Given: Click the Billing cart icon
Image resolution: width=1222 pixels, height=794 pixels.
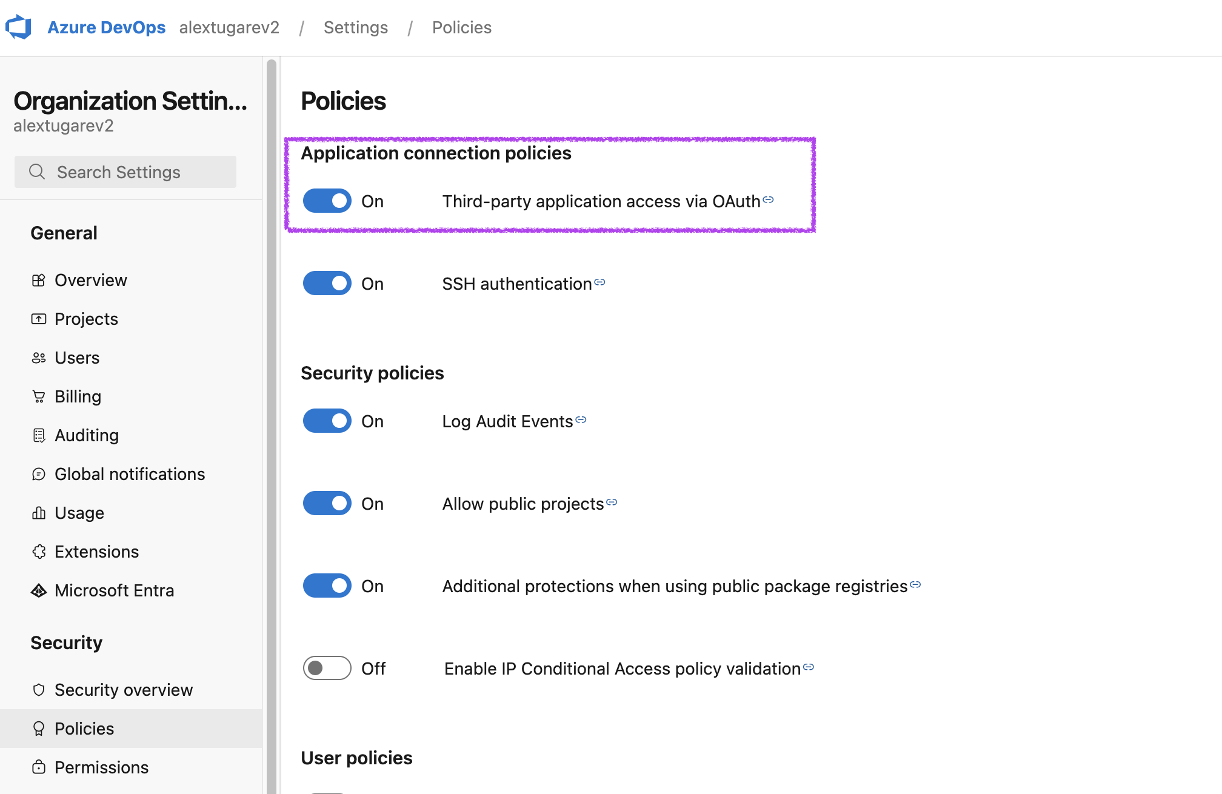Looking at the screenshot, I should tap(39, 396).
